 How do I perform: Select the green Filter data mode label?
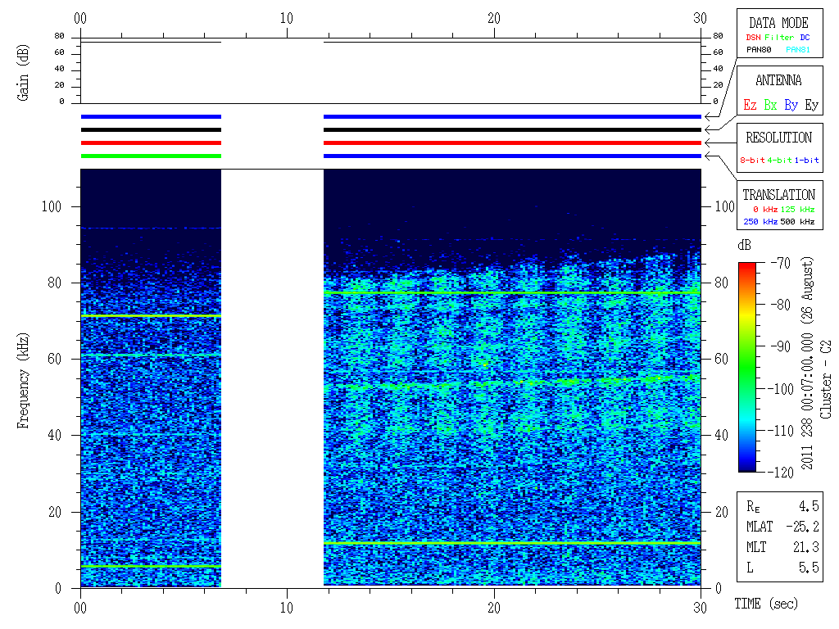(779, 37)
